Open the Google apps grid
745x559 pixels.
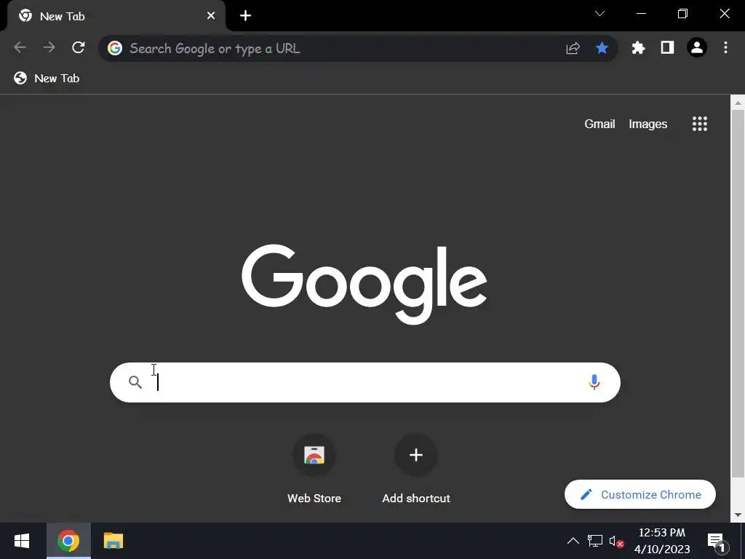pos(700,124)
